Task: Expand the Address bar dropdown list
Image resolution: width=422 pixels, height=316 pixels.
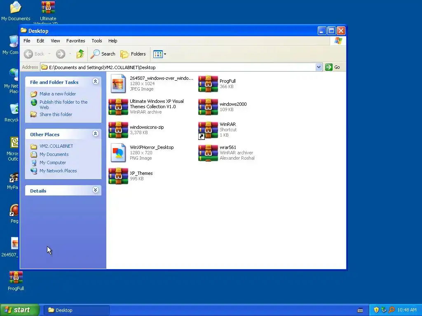Action: [319, 67]
